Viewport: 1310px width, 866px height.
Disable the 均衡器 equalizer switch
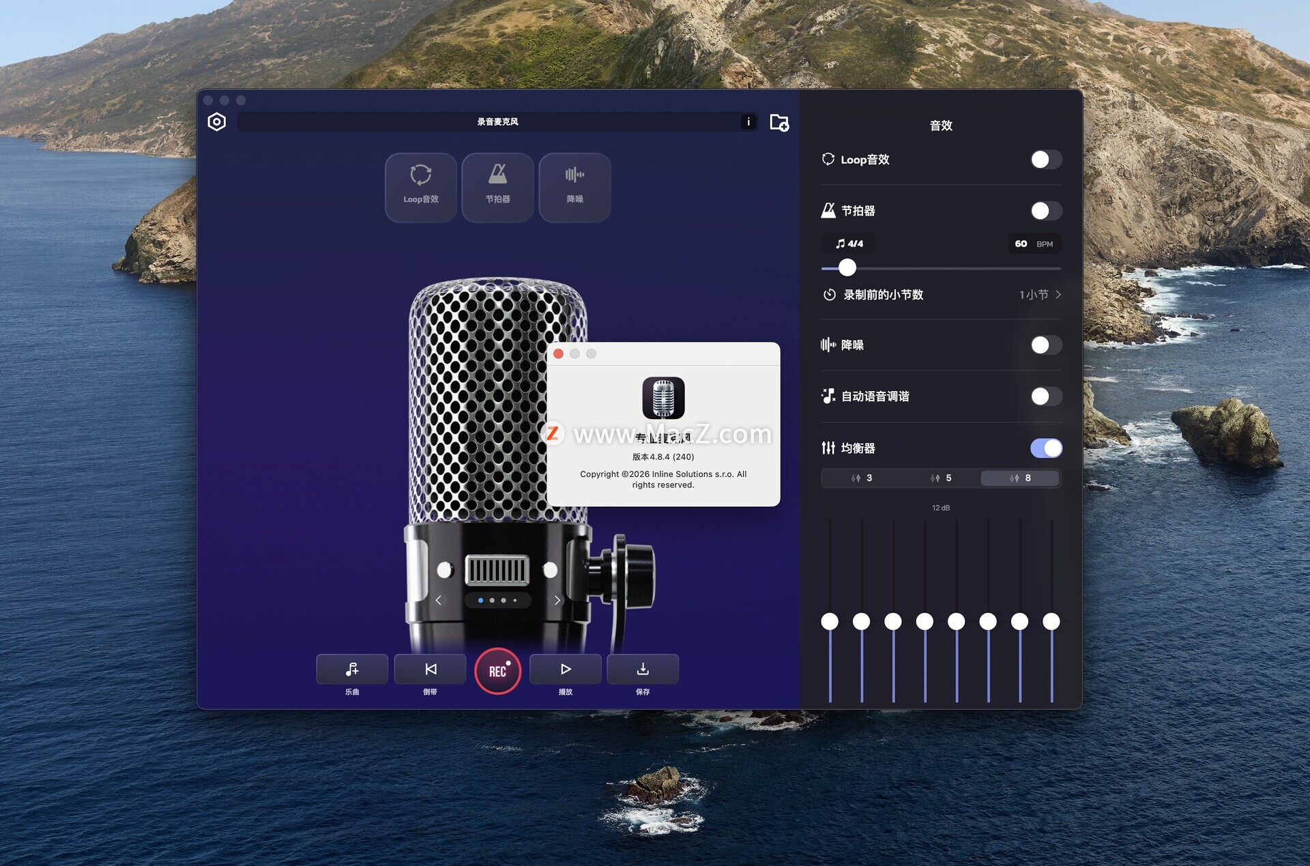click(x=1045, y=448)
